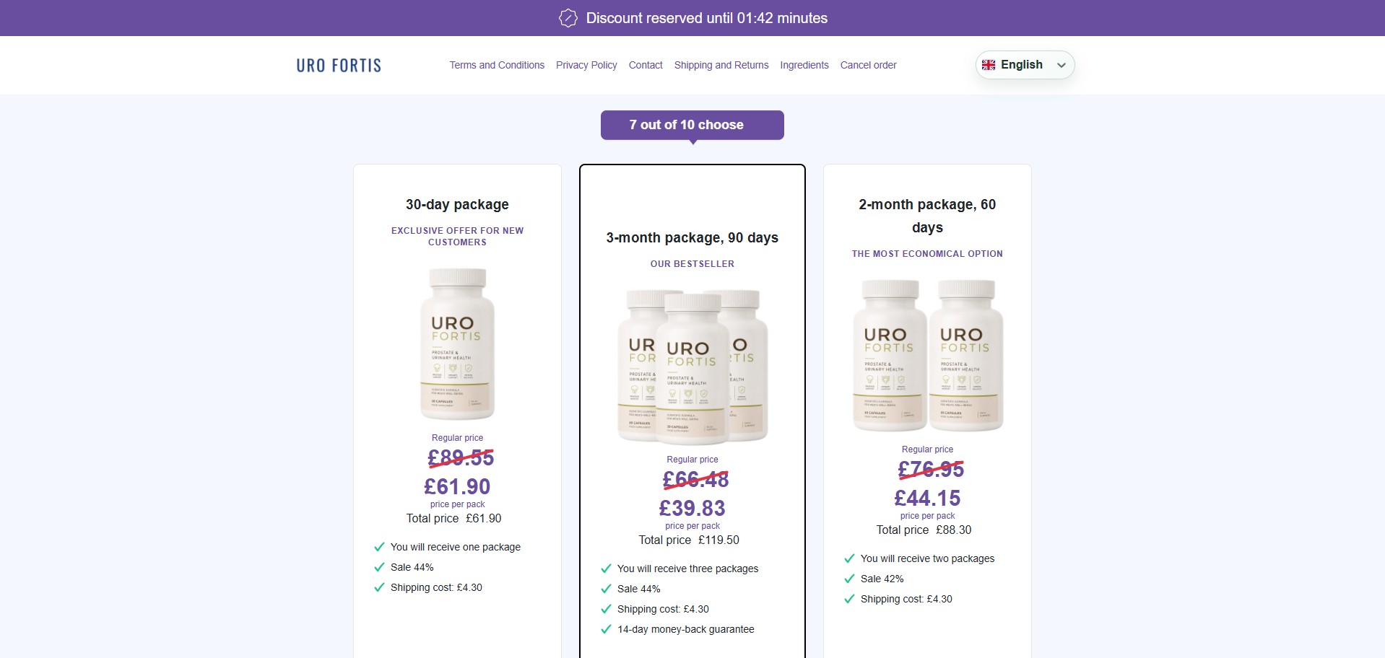The image size is (1385, 658).
Task: Click checkmark beside three packages text
Action: click(x=606, y=569)
